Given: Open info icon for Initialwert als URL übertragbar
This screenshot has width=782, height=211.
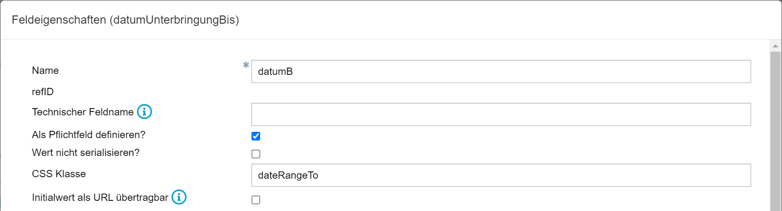Looking at the screenshot, I should 179,197.
